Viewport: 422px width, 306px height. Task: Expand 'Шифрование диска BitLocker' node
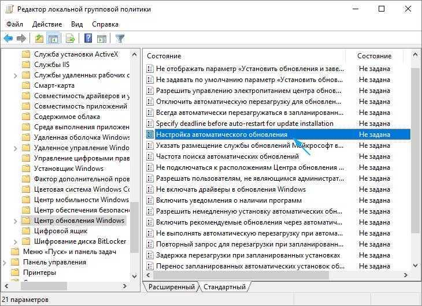tap(16, 242)
